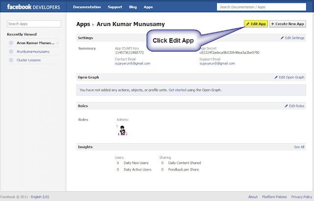Click Feedback per Share insight
The height and width of the screenshot is (201, 314).
click(x=183, y=170)
